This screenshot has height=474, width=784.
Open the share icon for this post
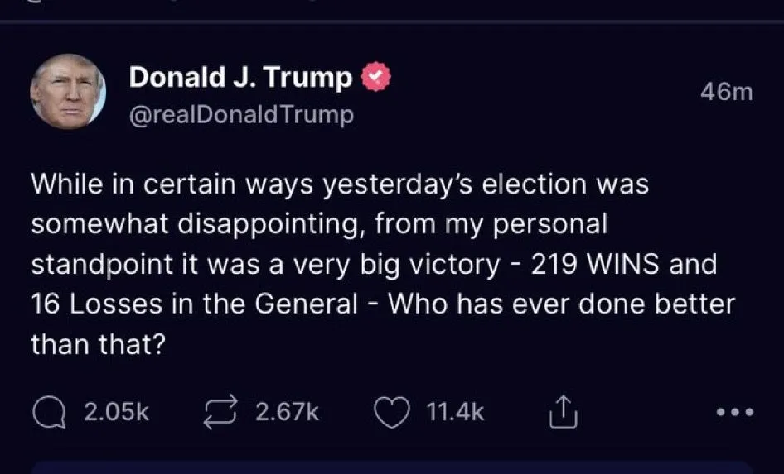point(563,411)
